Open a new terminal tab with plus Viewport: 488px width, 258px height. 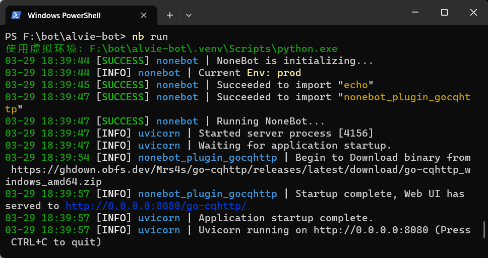pyautogui.click(x=170, y=15)
